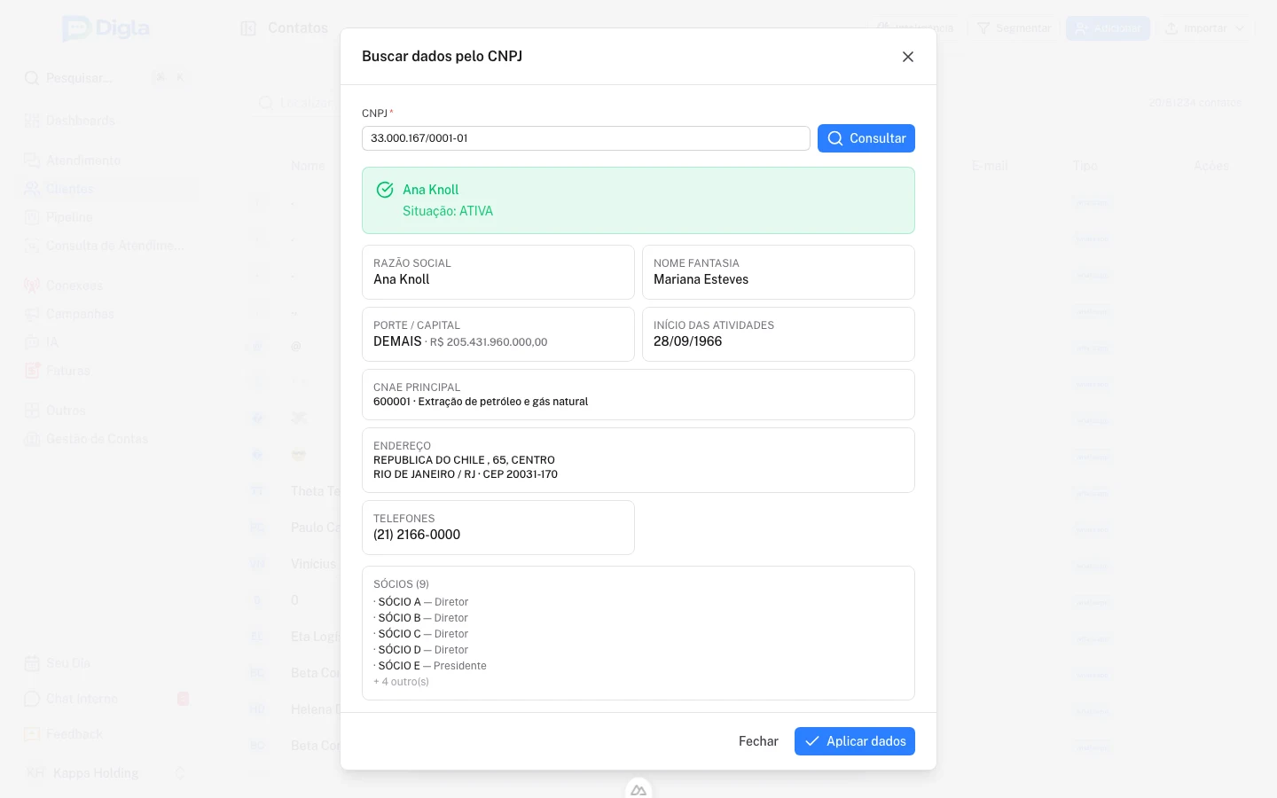The width and height of the screenshot is (1277, 798).
Task: Click the start date 28/09/1966
Action: [x=688, y=341]
